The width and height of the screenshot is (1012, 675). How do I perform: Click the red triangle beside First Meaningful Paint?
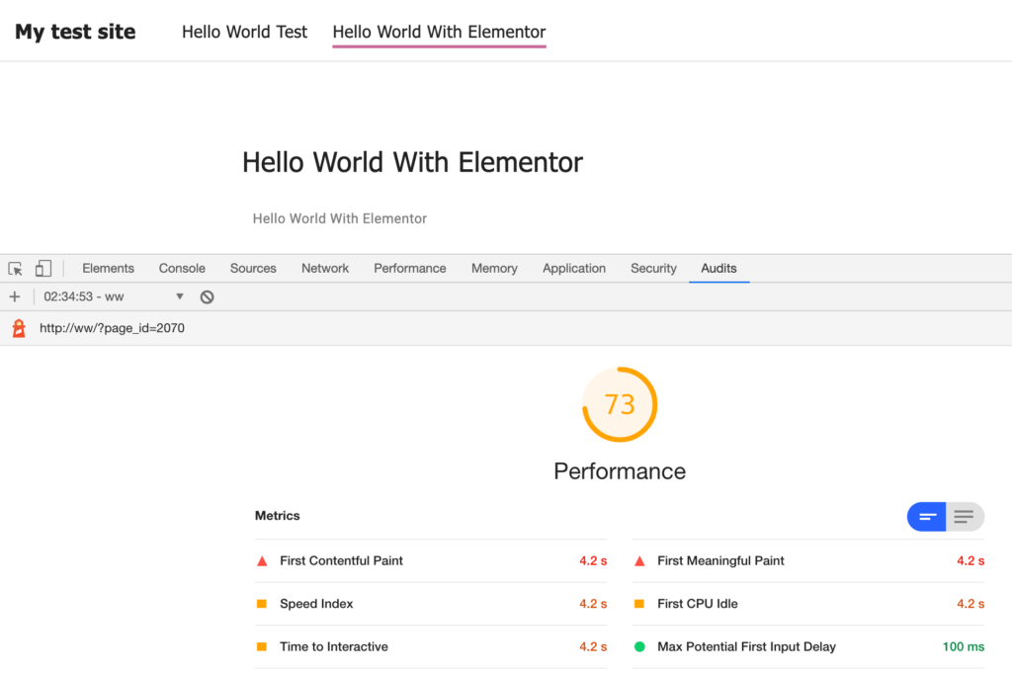point(639,561)
